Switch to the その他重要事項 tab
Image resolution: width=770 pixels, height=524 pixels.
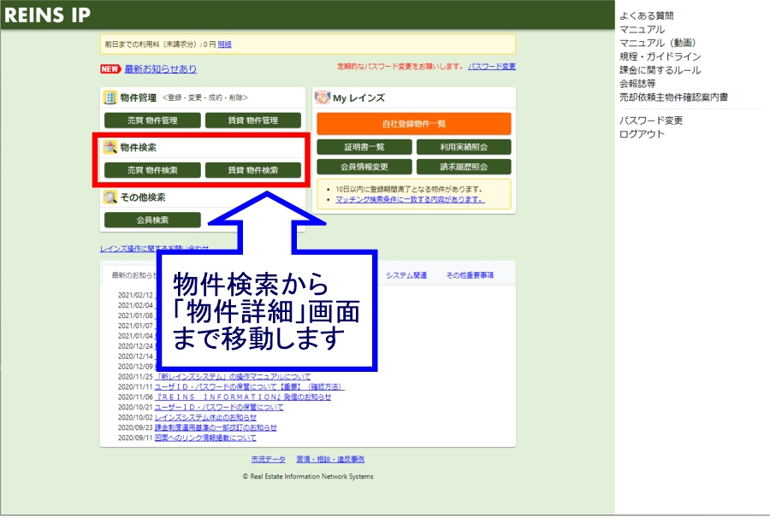tap(470, 275)
